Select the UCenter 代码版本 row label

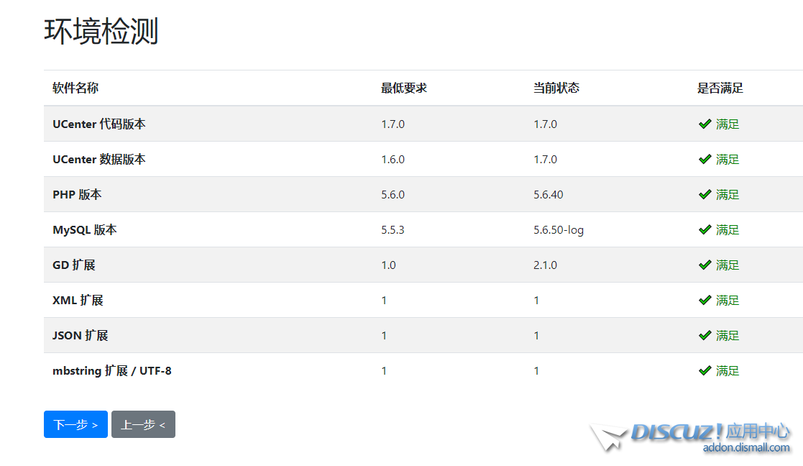pos(98,124)
